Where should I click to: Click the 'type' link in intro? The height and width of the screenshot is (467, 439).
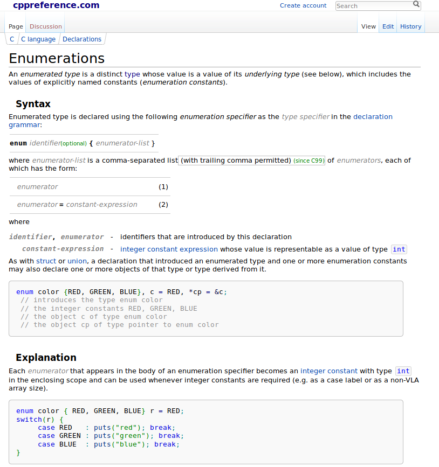(132, 74)
